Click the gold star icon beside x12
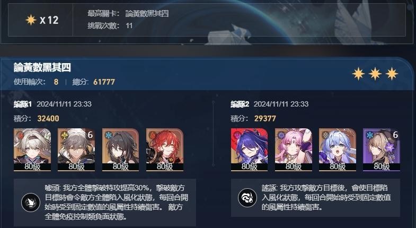Screen dimensions: 416x228 [x=31, y=20]
